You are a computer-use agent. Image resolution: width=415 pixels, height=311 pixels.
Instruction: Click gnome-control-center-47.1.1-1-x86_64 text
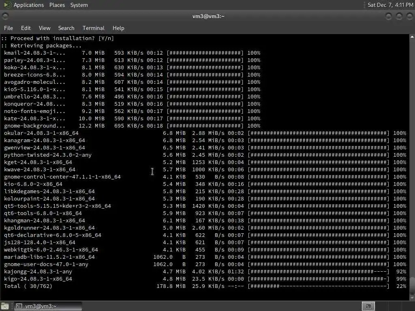pyautogui.click(x=62, y=177)
